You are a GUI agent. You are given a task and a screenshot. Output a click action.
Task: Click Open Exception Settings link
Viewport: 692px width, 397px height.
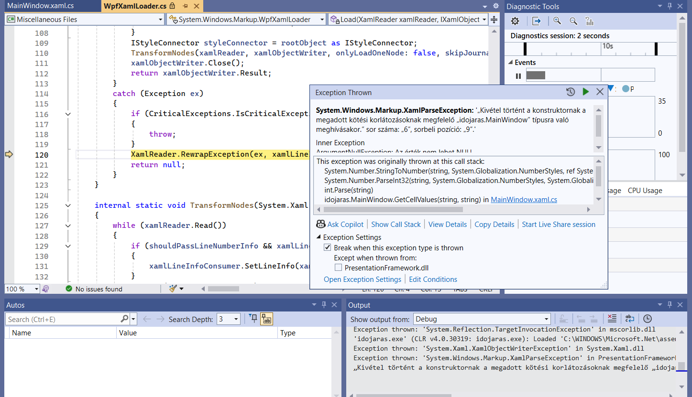362,279
